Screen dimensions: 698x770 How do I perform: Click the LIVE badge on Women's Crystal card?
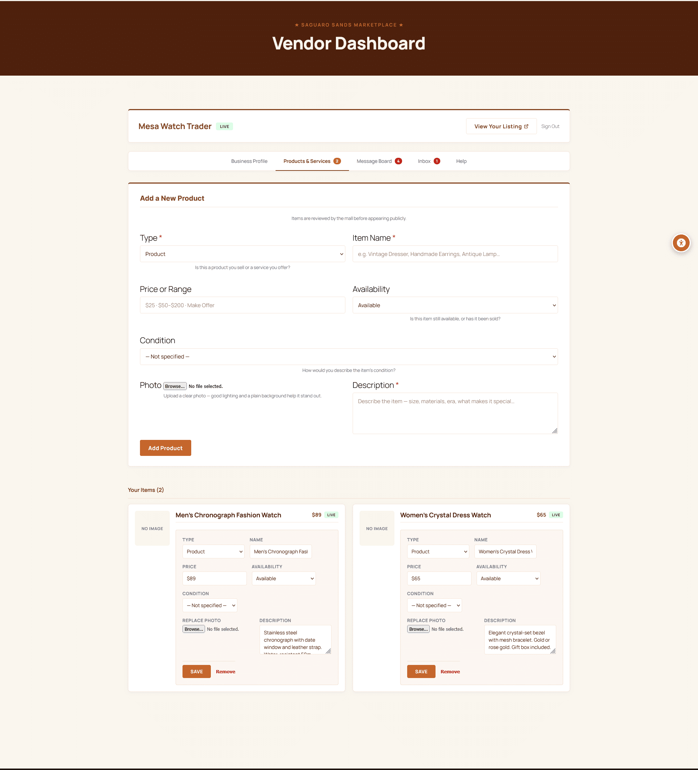pyautogui.click(x=555, y=515)
